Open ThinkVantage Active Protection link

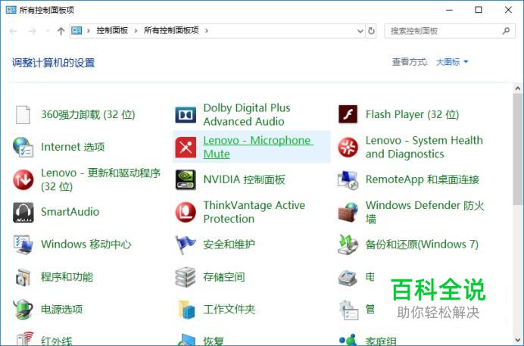pos(254,212)
